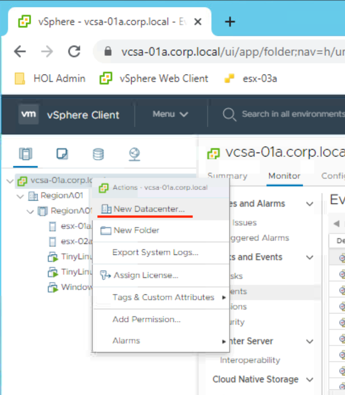Go forward with the browser forward arrow

point(47,52)
